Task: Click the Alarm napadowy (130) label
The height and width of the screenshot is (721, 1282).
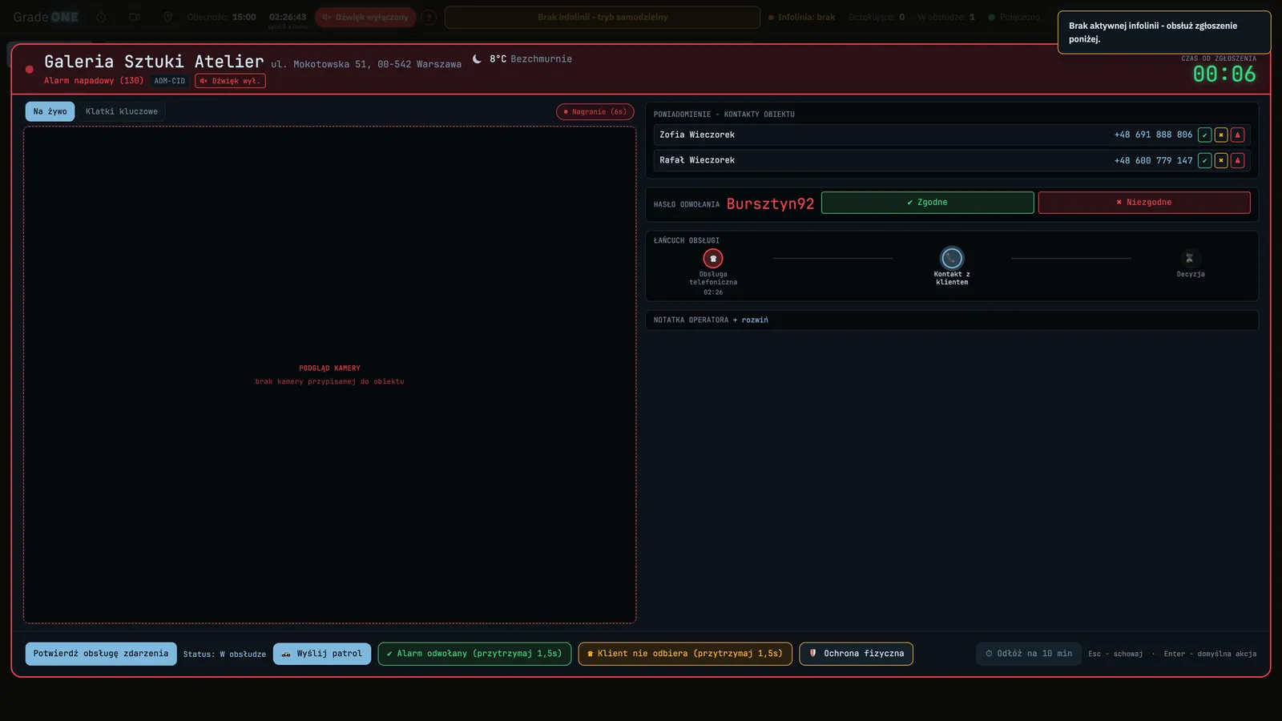Action: [x=94, y=81]
